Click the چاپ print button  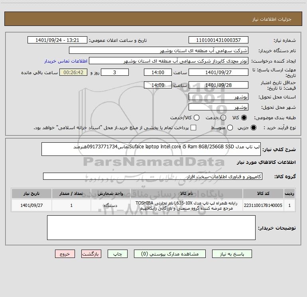[x=118, y=254]
